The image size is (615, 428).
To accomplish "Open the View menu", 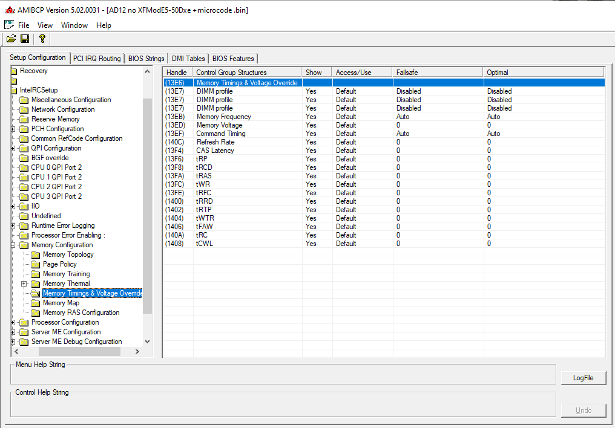I will [x=45, y=25].
